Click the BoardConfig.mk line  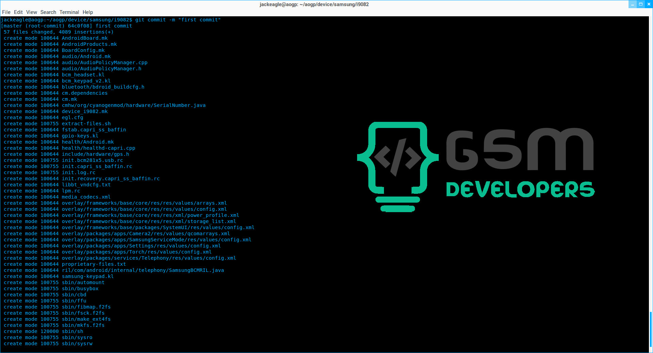pos(54,50)
